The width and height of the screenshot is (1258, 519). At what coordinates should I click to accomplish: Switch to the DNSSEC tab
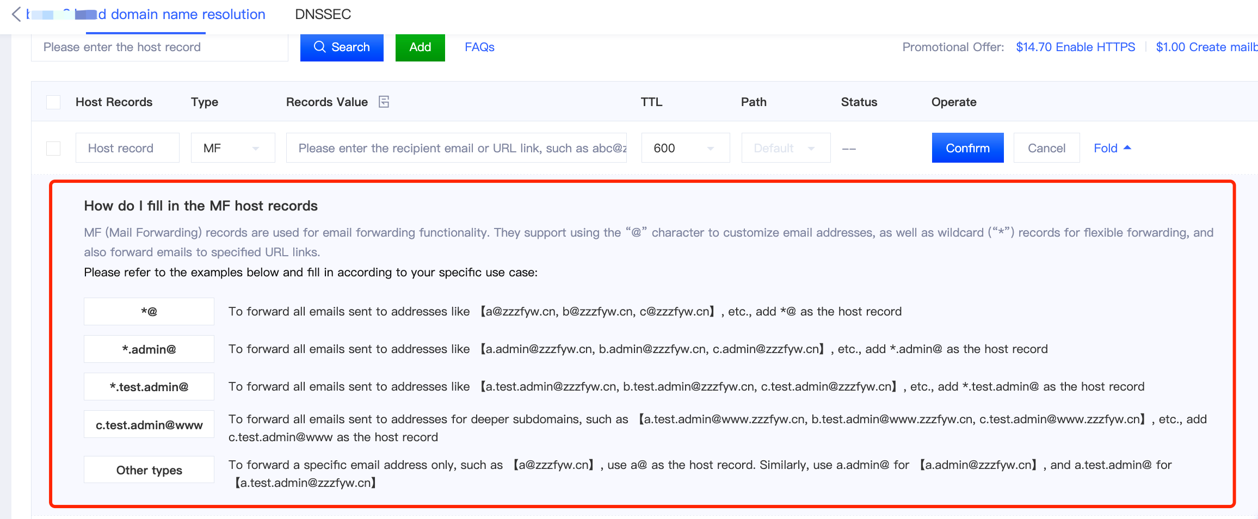click(323, 14)
